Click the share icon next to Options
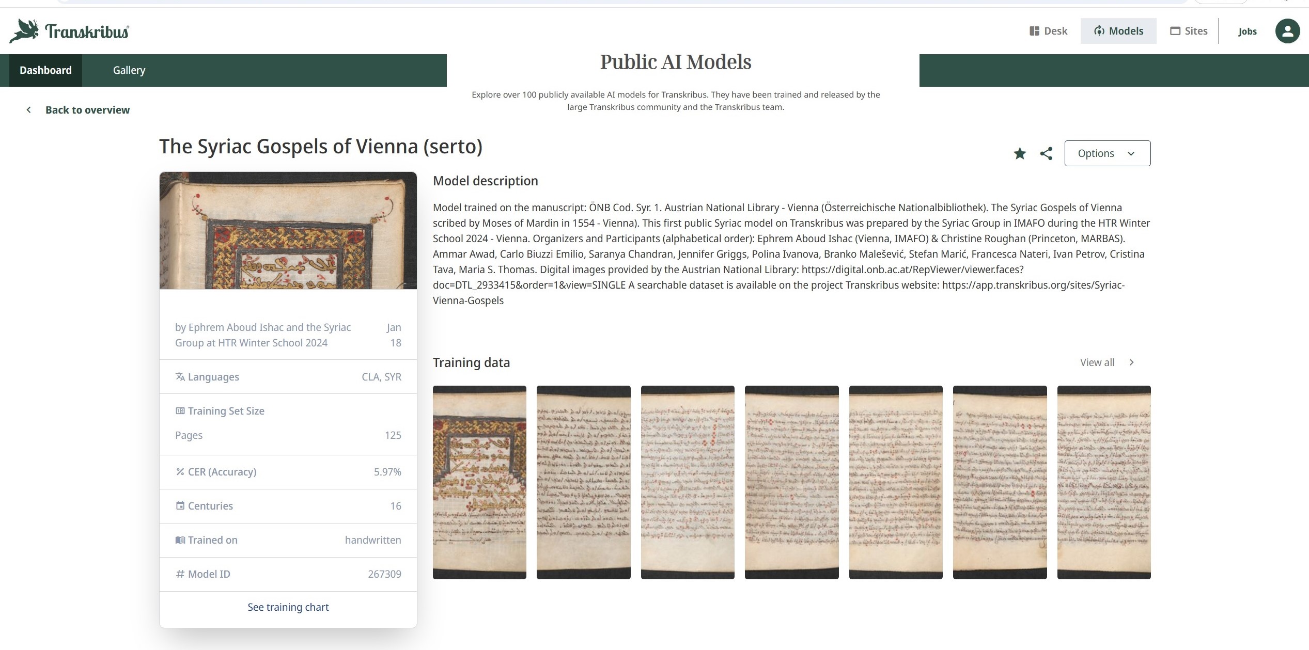This screenshot has height=650, width=1309. [1046, 153]
